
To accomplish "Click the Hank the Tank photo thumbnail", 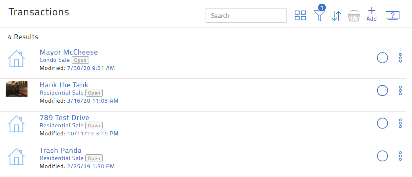I will pos(17,89).
